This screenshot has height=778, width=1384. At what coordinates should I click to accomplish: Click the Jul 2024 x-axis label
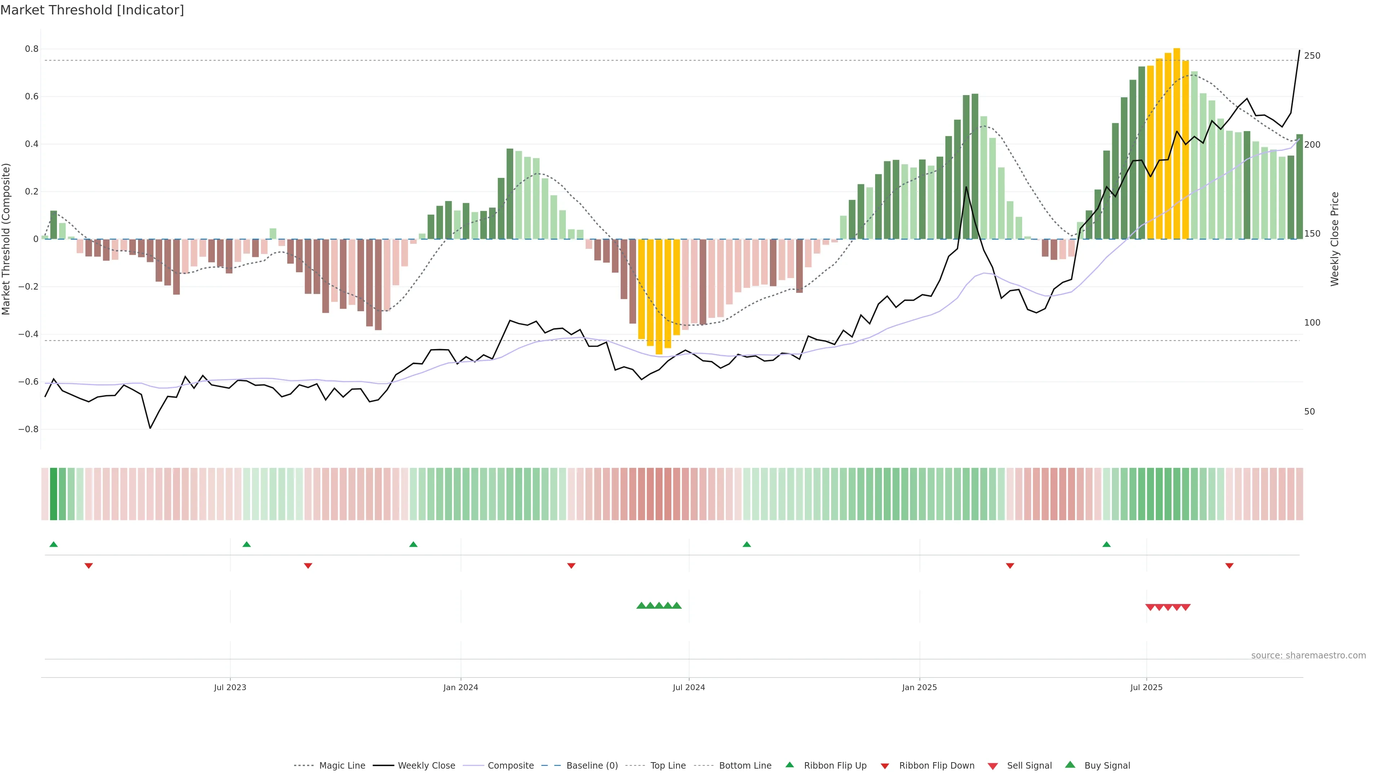tap(689, 687)
